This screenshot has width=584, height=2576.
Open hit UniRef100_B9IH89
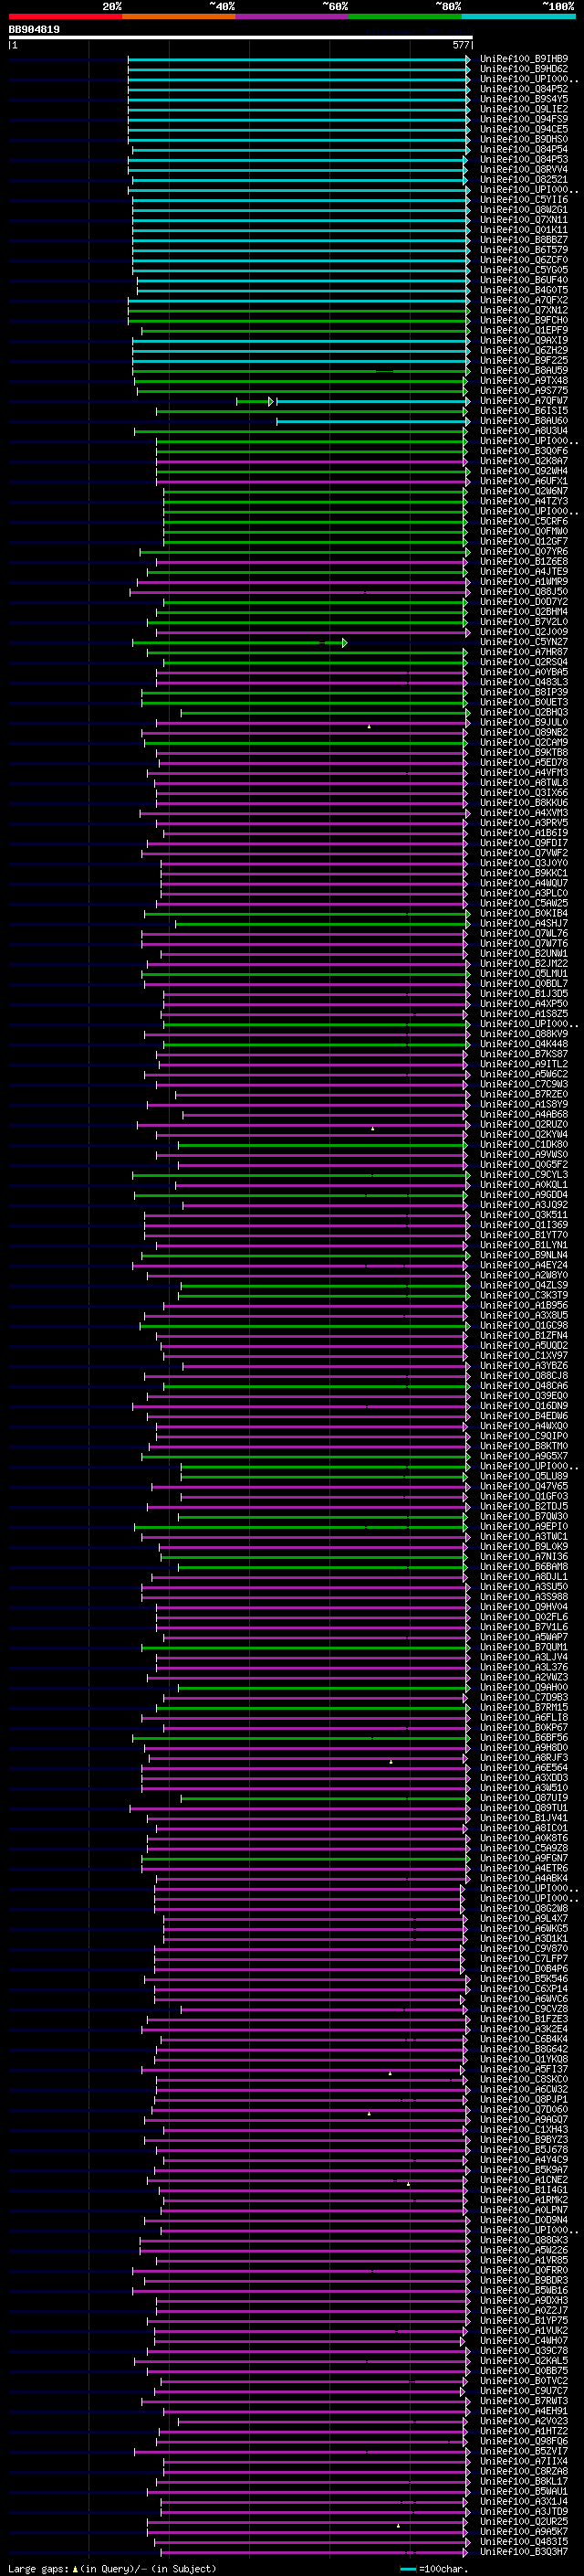[x=524, y=59]
